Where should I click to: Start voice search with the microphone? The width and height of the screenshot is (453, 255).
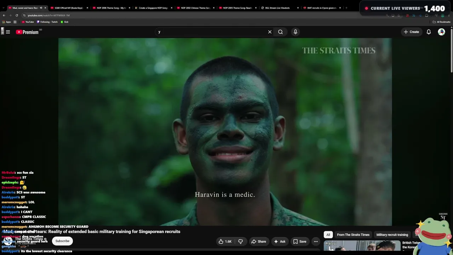pyautogui.click(x=296, y=32)
